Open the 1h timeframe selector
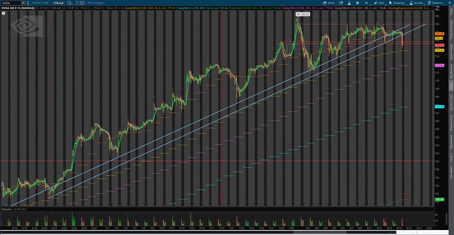The height and width of the screenshot is (235, 454). (x=366, y=3)
